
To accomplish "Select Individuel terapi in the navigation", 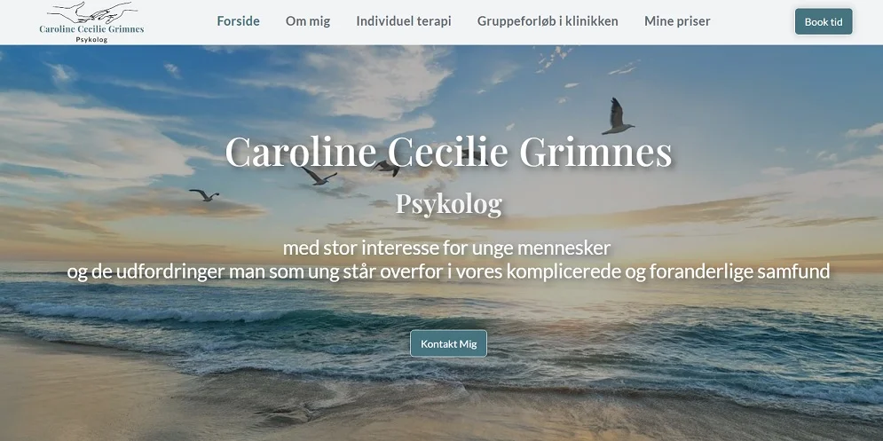I will point(404,21).
